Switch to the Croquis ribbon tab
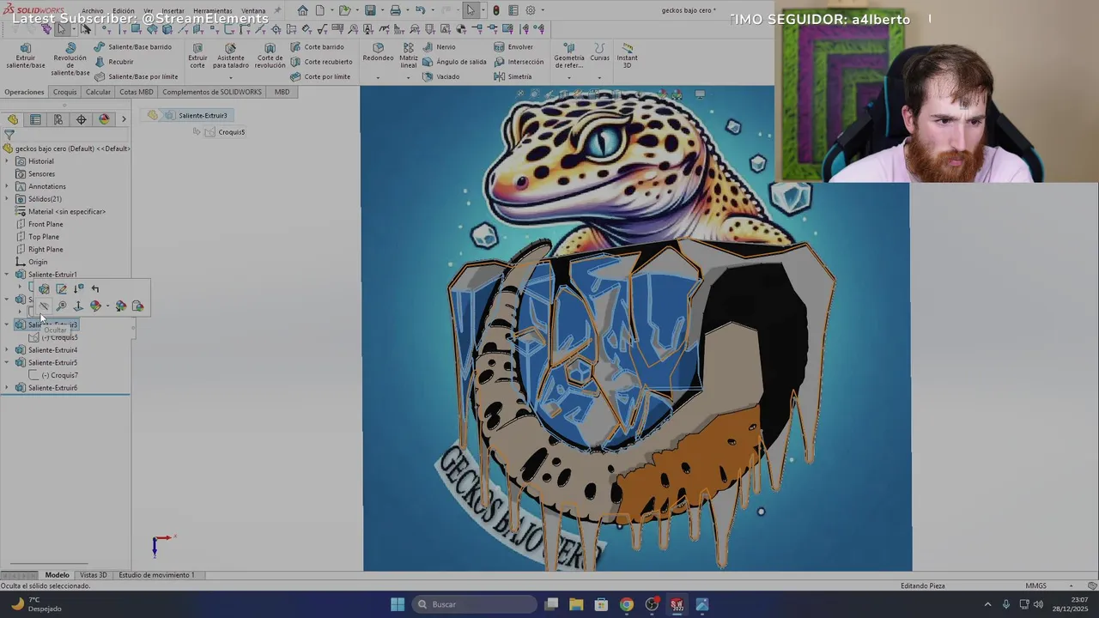 point(64,92)
